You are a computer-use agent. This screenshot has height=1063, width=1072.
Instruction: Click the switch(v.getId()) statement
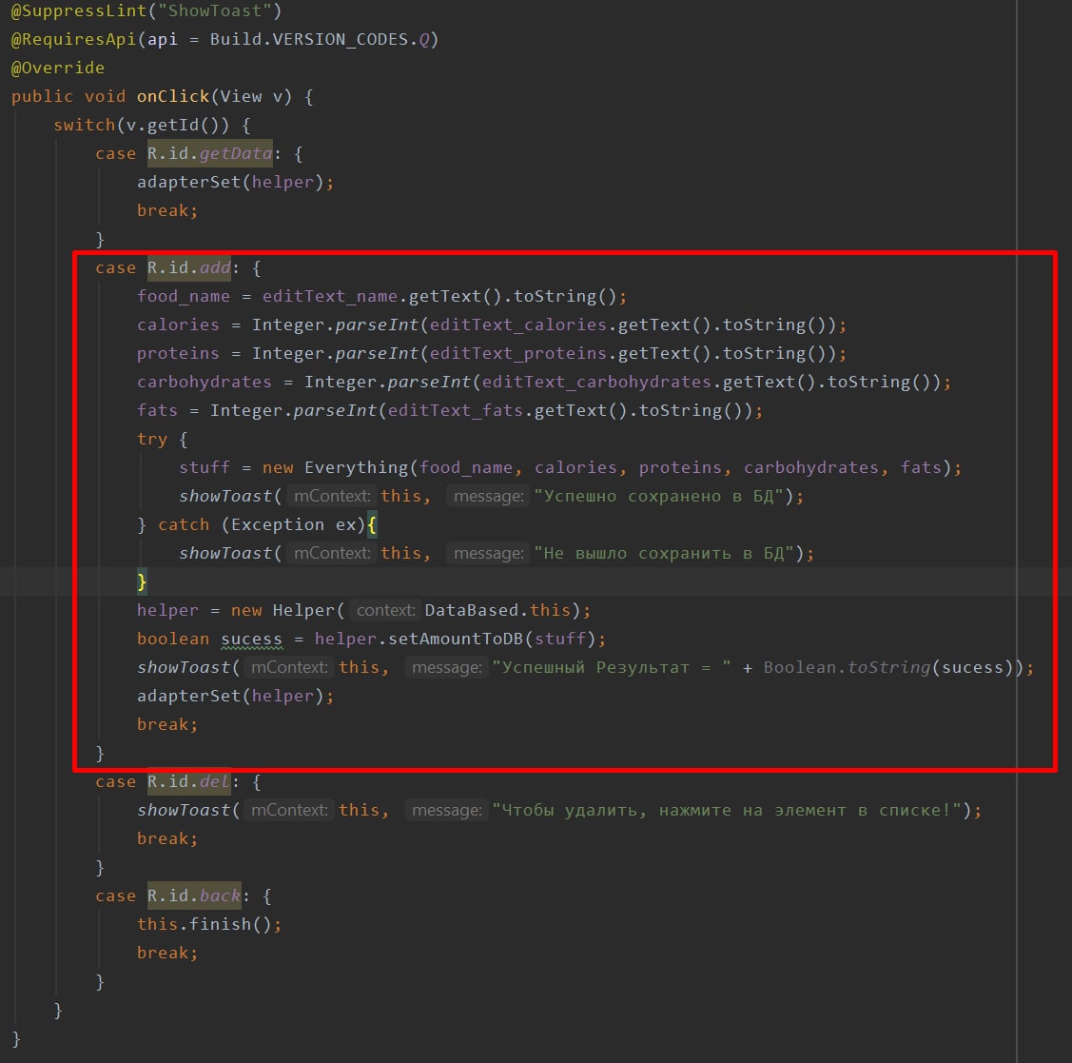[x=142, y=126]
